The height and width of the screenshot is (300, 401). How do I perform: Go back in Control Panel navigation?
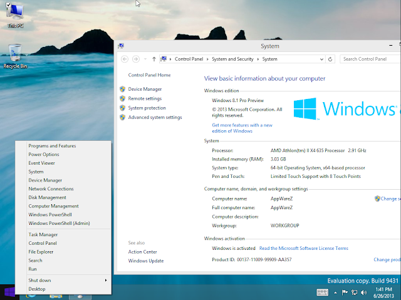[x=125, y=59]
